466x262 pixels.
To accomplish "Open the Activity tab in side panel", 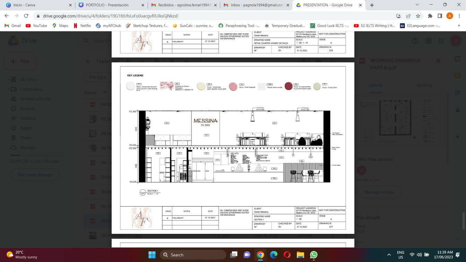I will coord(424,85).
